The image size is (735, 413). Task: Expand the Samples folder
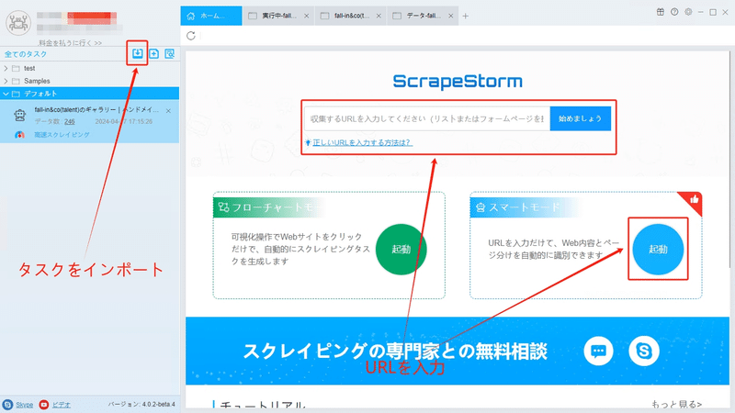click(6, 81)
